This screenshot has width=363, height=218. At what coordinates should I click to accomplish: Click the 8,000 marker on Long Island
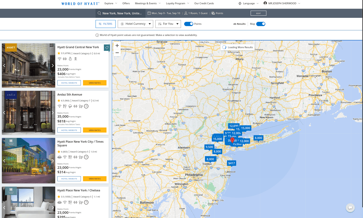tap(258, 138)
